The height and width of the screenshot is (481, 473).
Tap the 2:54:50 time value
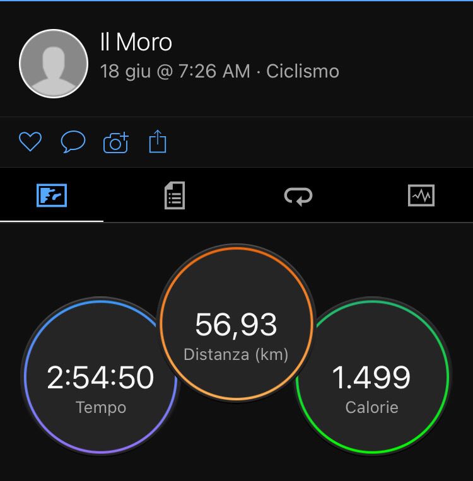pos(100,378)
